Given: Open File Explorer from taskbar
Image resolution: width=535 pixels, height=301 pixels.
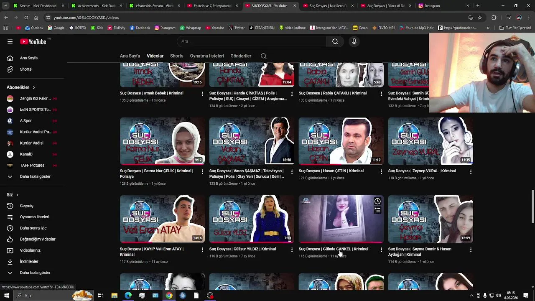Looking at the screenshot, I should click(x=114, y=296).
